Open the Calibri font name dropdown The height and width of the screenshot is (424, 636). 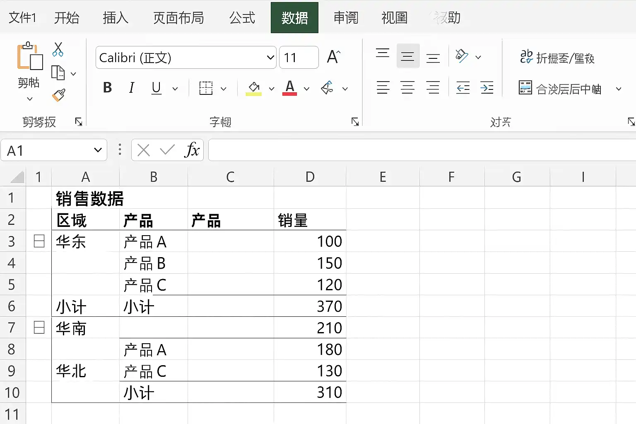270,58
